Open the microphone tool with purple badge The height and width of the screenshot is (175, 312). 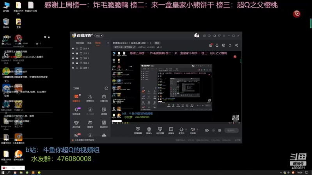coord(76,111)
